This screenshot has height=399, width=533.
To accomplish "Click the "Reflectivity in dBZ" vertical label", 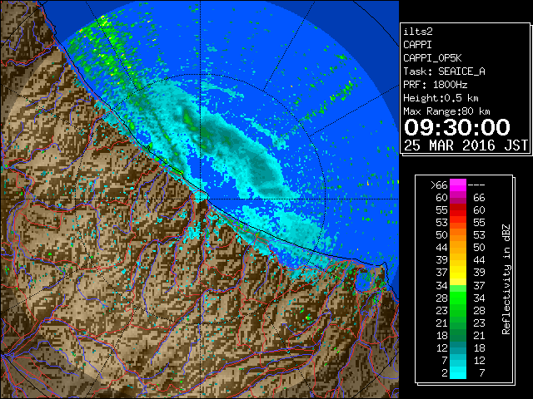I will pos(506,279).
